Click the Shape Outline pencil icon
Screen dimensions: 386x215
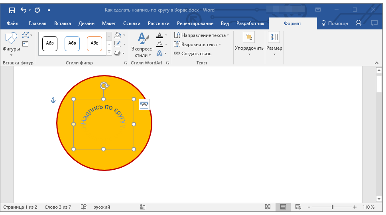(x=118, y=44)
